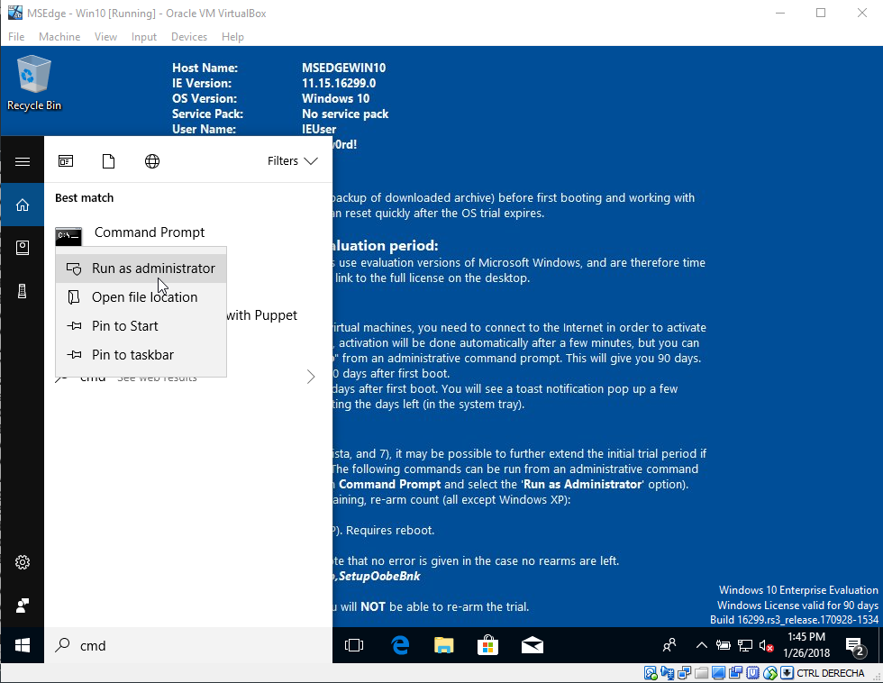Open the Devices icon in search sidebar
The width and height of the screenshot is (883, 683).
tap(23, 291)
